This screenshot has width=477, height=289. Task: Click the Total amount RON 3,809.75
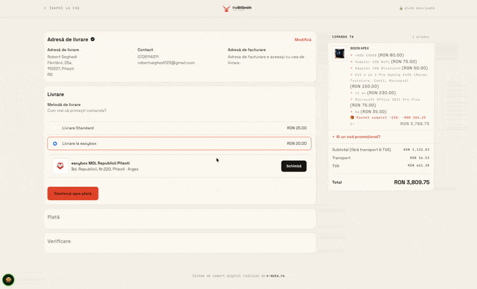(411, 182)
